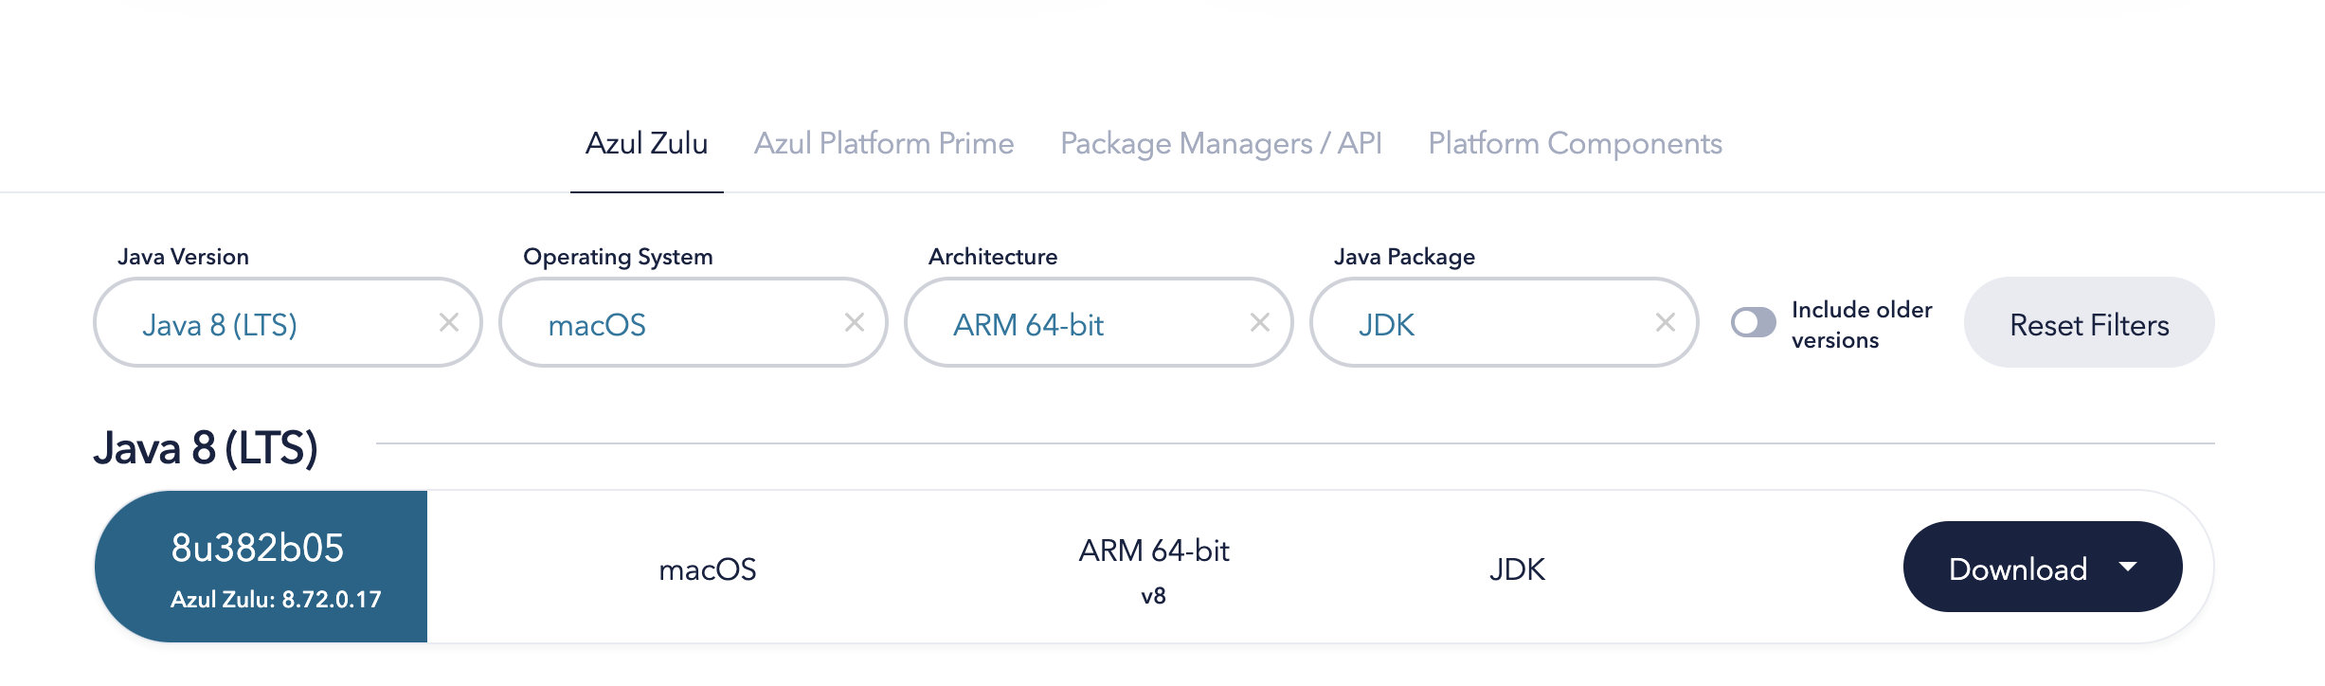This screenshot has width=2325, height=686.
Task: Clear the ARM 64-bit architecture filter
Action: (1260, 323)
